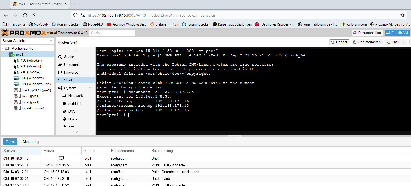Click the Herunterfahren button
Viewport: 411px width, 186px height.
coord(367,42)
